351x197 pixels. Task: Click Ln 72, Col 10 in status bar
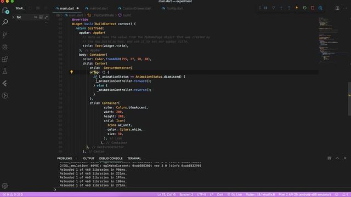[166, 195]
